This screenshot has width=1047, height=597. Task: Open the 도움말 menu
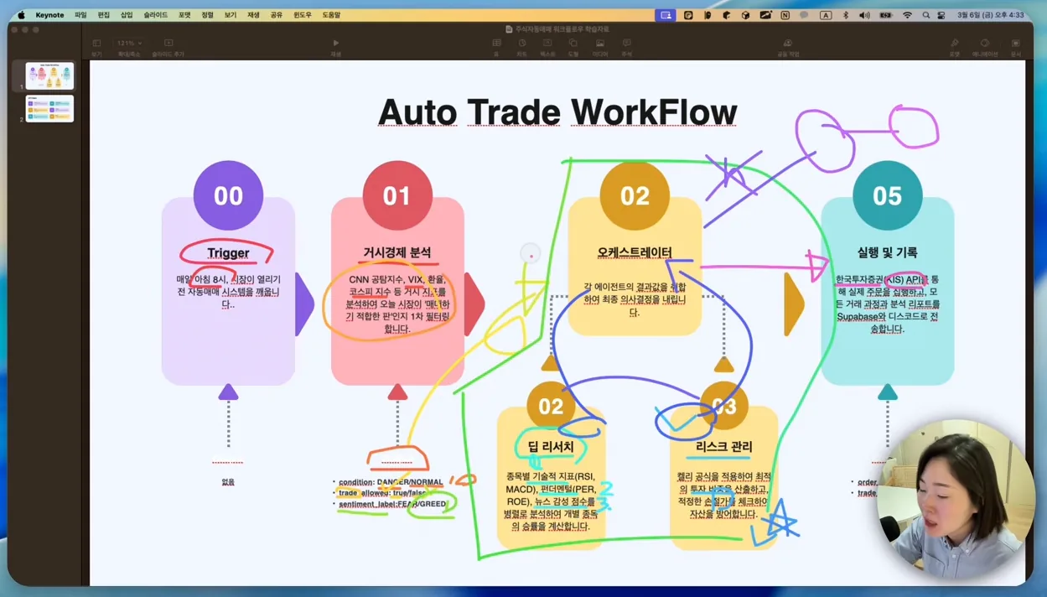(331, 15)
